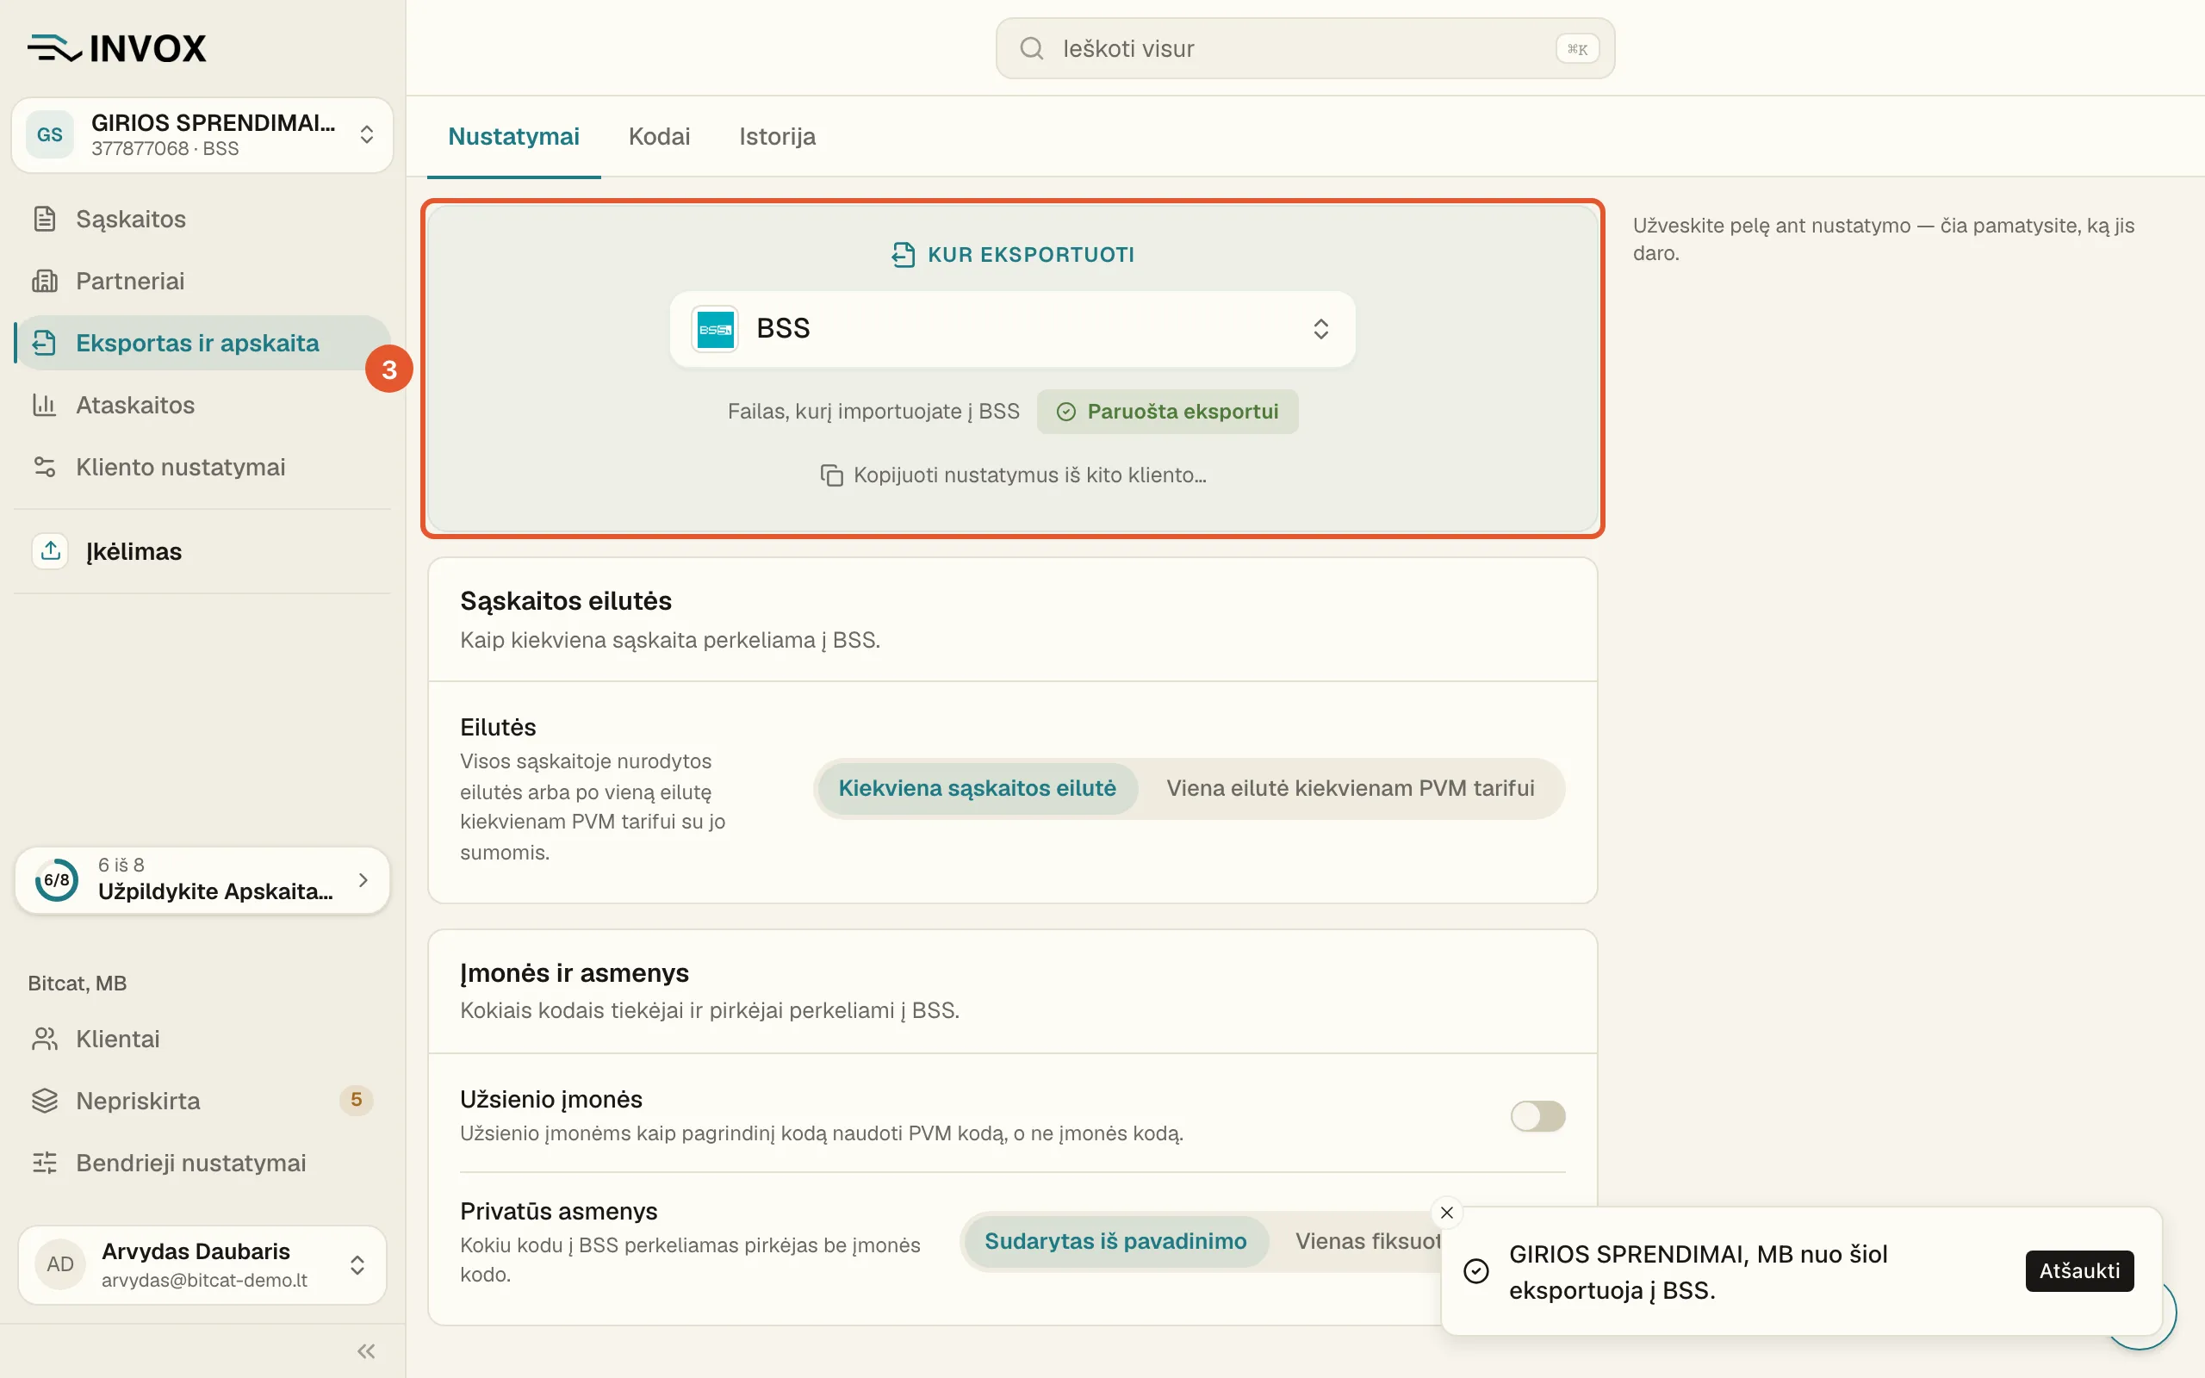
Task: Open the Klientai people icon
Action: 45,1038
